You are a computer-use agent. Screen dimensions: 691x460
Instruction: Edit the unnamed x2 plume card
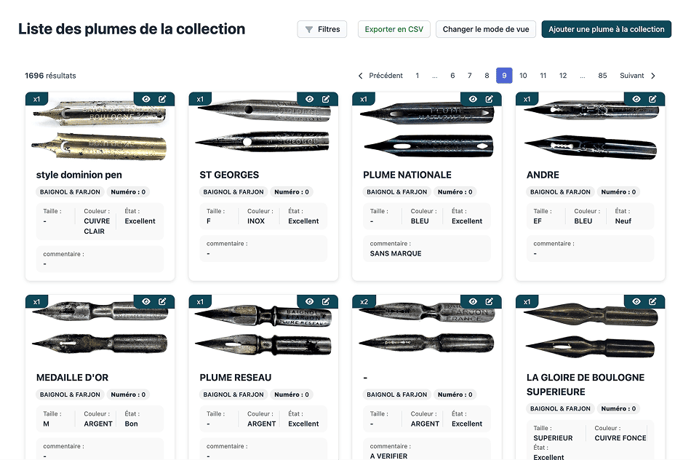[x=490, y=301]
